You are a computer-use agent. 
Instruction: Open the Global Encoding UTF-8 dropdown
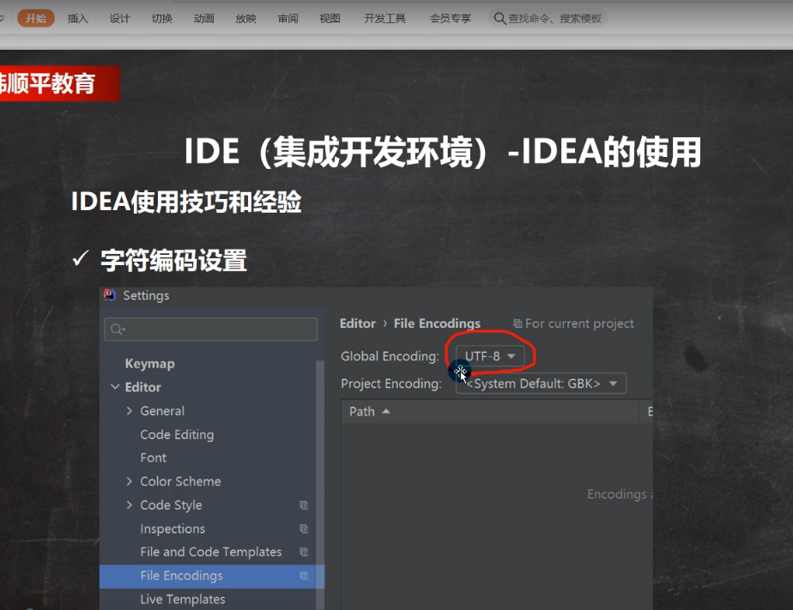click(489, 356)
